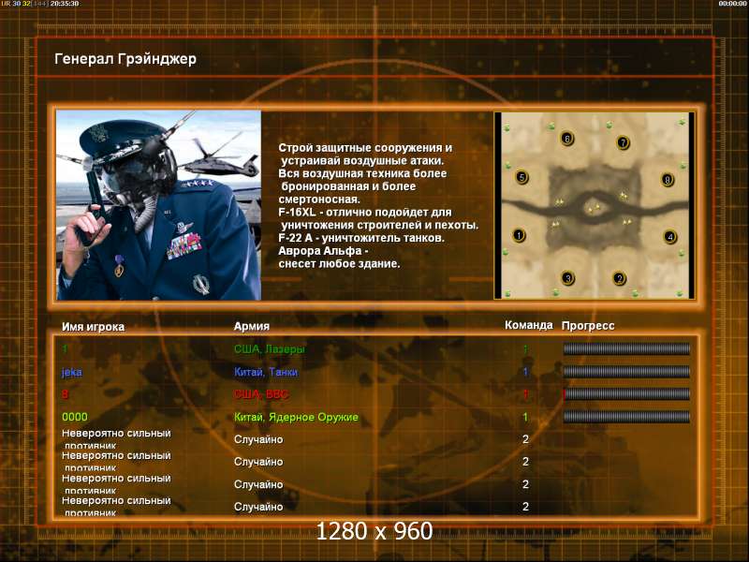Click the 'Имя игрока' column header
Viewport: 749px width, 562px height.
(93, 327)
